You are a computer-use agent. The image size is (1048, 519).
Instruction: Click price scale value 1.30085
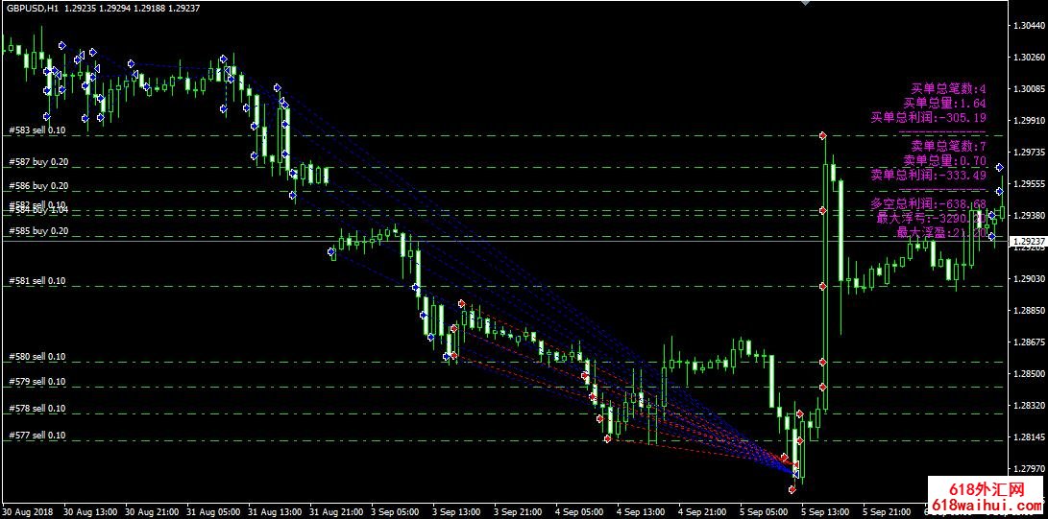pyautogui.click(x=1030, y=88)
